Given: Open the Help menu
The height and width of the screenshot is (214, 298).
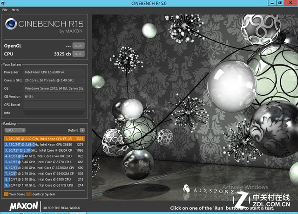Looking at the screenshot, I should [15, 10].
